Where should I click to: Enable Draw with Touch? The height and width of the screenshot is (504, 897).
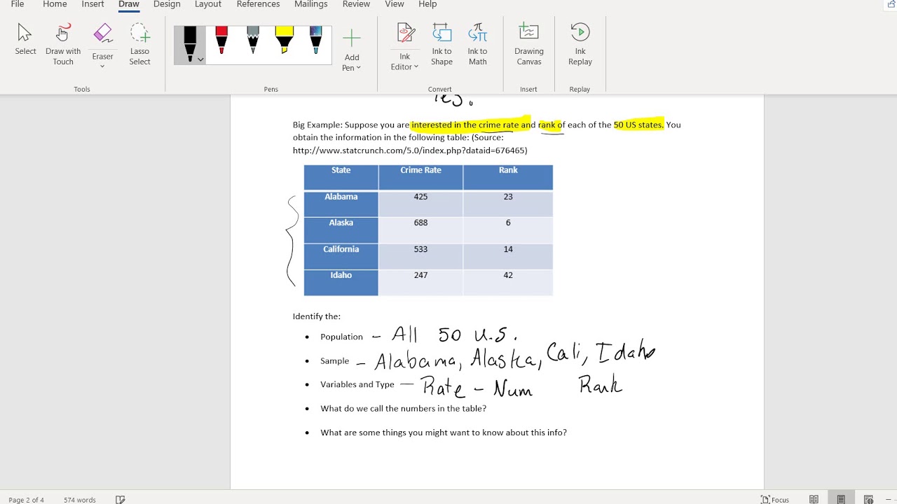pos(63,45)
